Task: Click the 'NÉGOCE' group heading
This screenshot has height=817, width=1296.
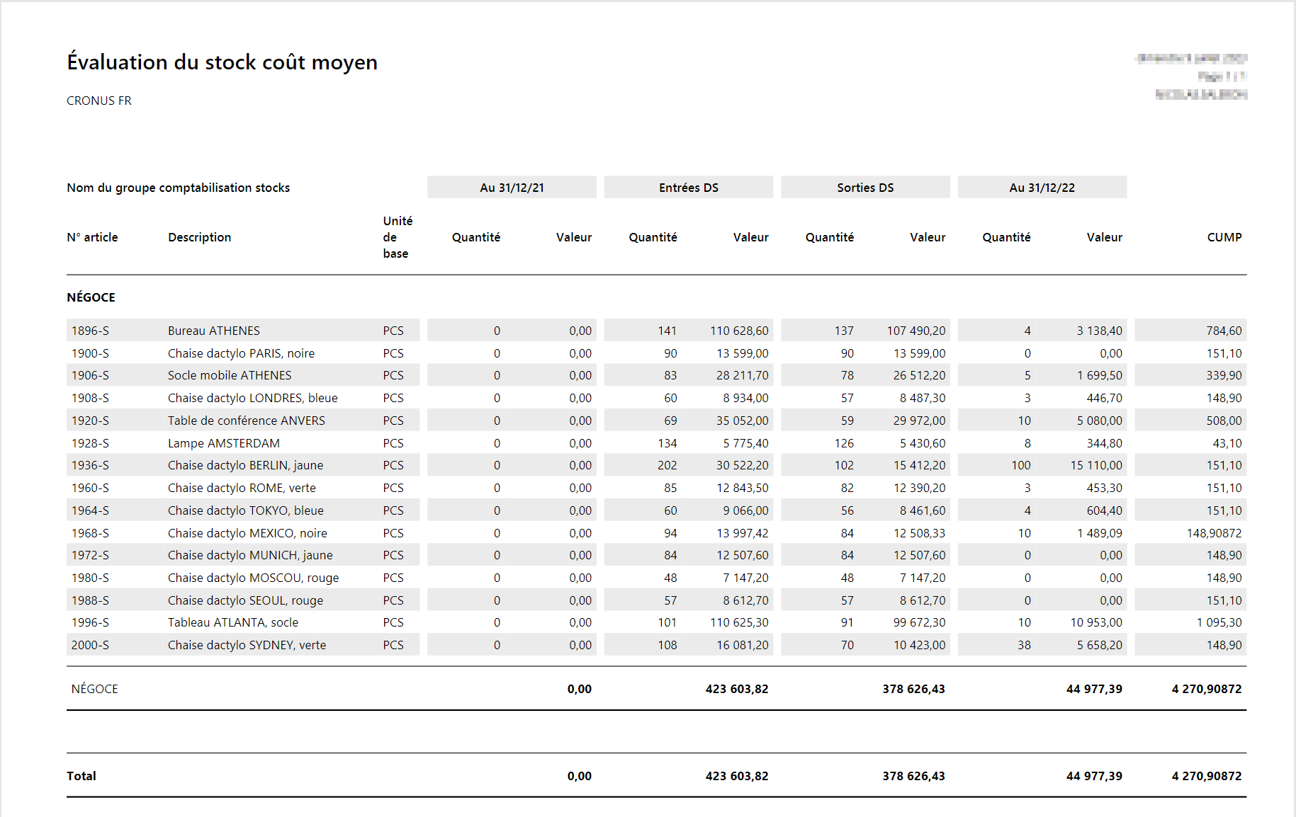Action: point(91,297)
